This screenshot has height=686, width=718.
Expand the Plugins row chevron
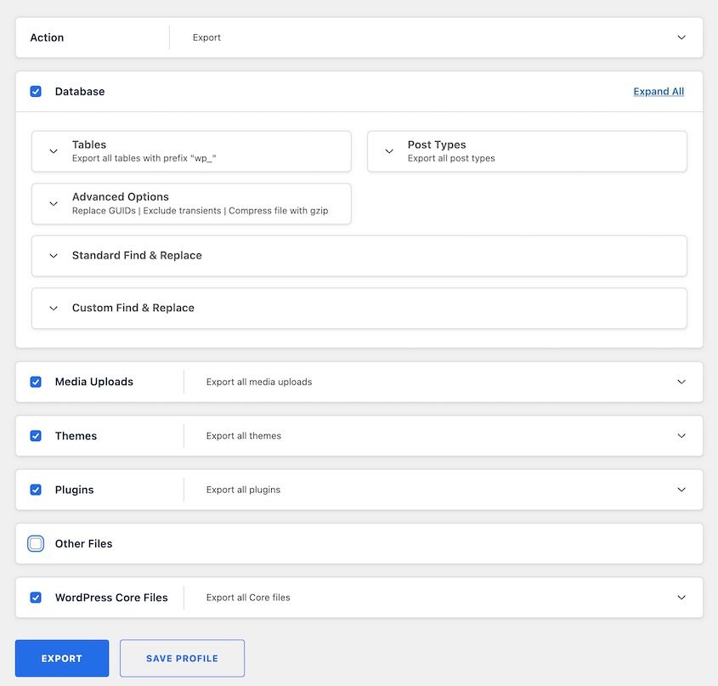pyautogui.click(x=681, y=490)
